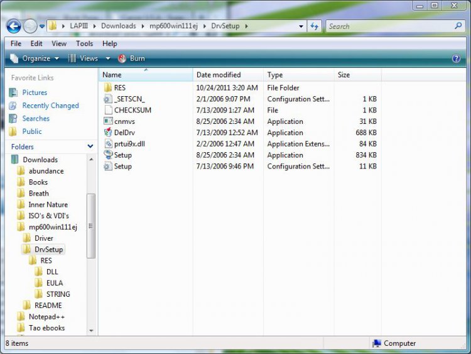The height and width of the screenshot is (354, 471).
Task: Sort by the Type column header
Action: pos(298,75)
